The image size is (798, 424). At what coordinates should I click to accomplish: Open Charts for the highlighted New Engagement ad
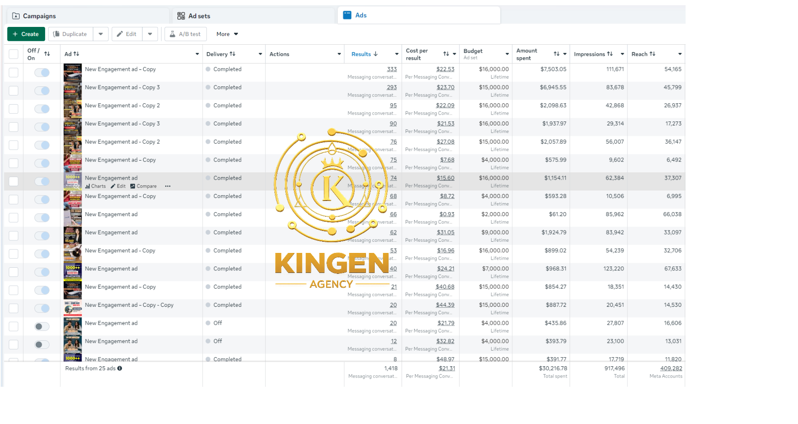96,186
